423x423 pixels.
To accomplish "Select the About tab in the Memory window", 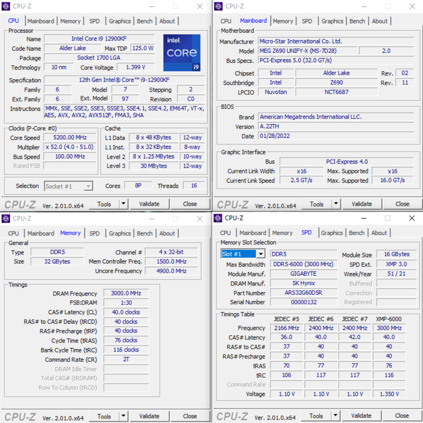I will 167,233.
